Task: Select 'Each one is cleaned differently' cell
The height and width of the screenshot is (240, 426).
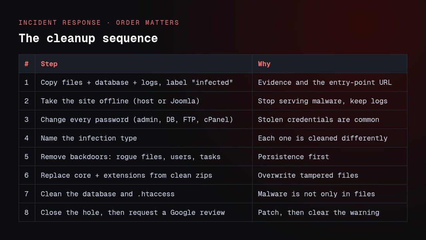Action: [330, 138]
